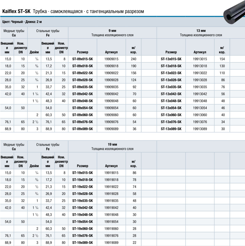
Task: Click the '13 мм' thickness header
Action: [x=201, y=31]
